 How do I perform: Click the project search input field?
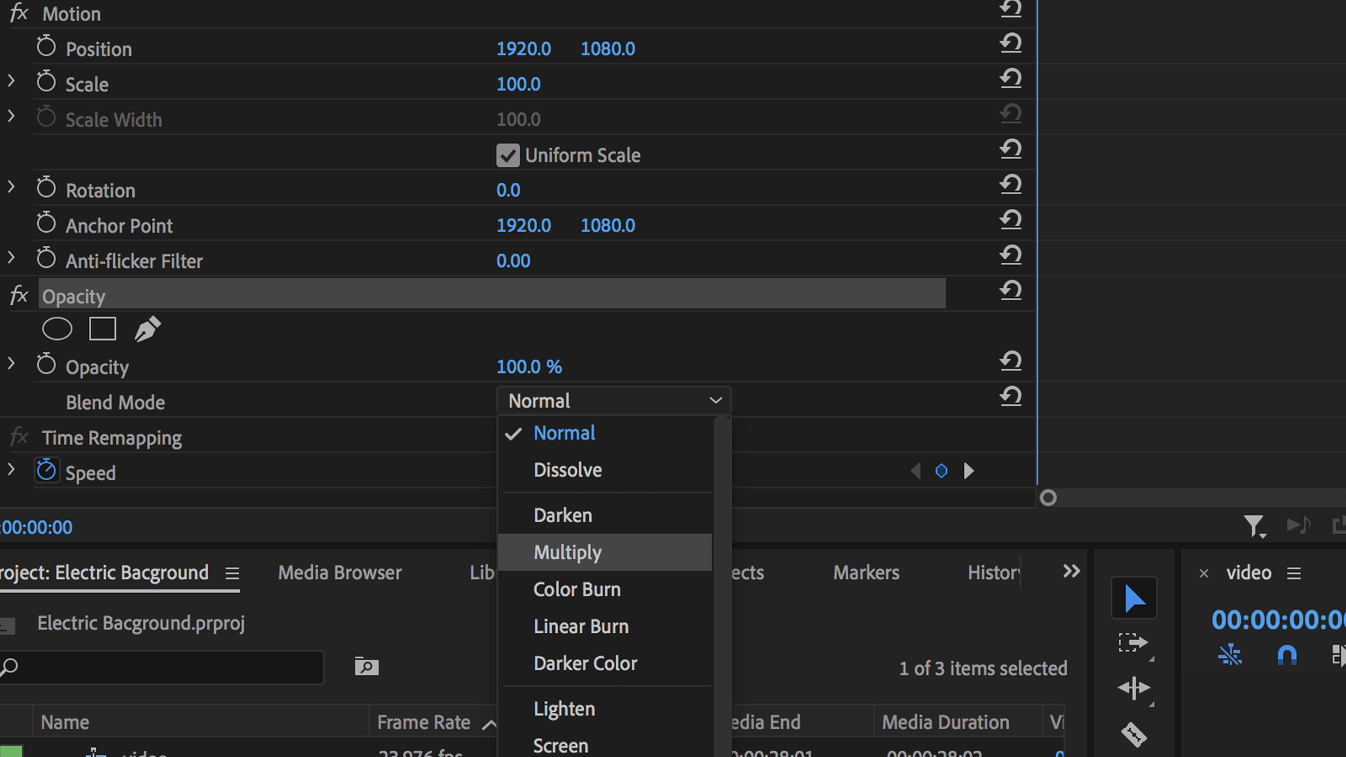click(168, 667)
